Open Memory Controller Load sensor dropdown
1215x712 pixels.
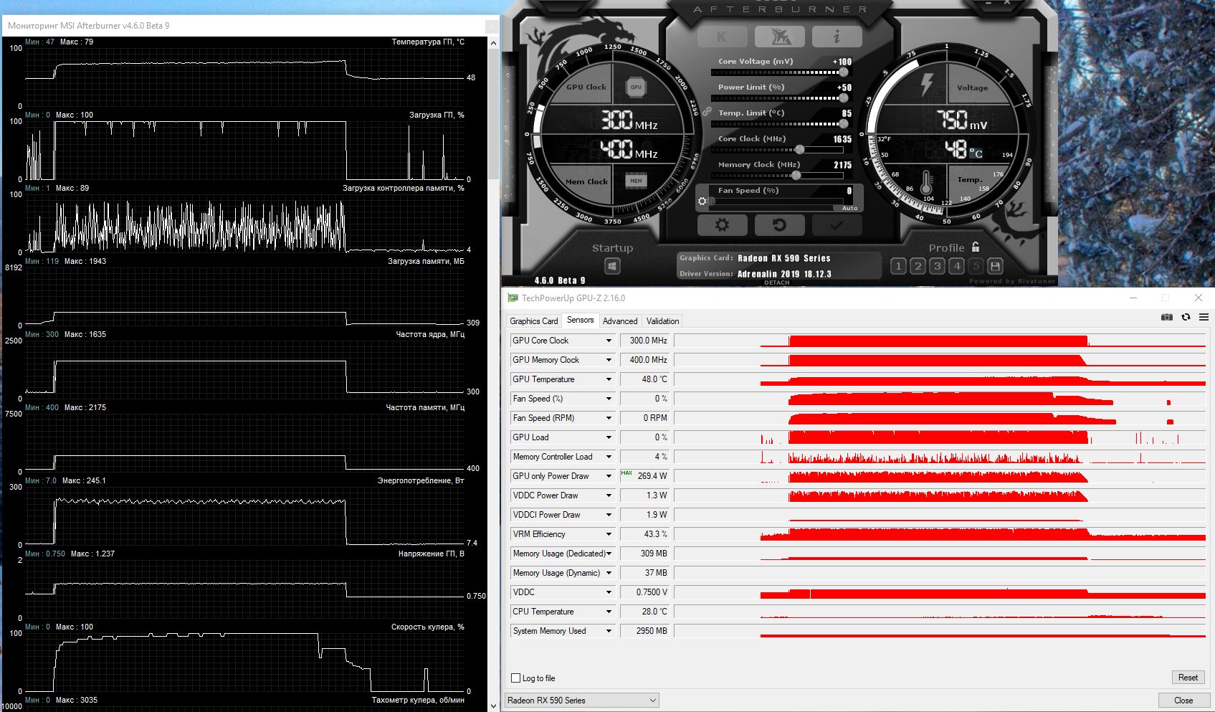[609, 457]
